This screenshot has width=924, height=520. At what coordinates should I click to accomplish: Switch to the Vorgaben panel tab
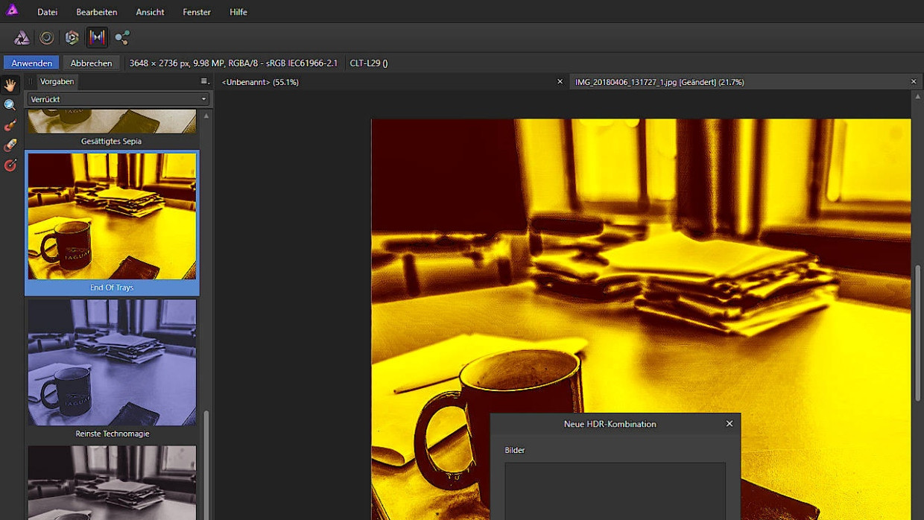point(57,81)
